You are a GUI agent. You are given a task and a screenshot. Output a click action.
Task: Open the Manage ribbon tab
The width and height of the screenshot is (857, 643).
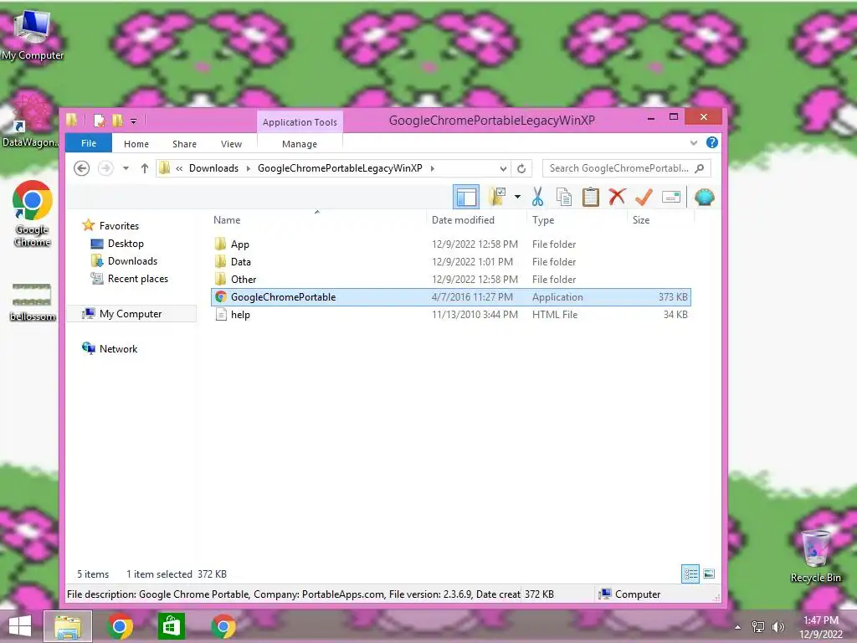300,144
